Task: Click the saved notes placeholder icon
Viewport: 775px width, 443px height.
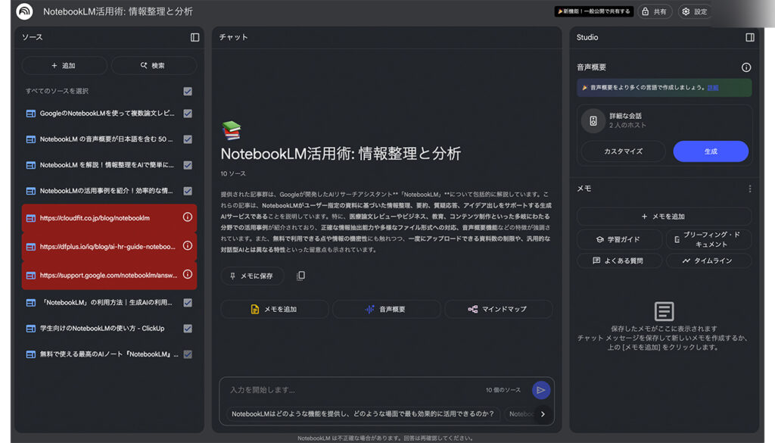Action: coord(664,311)
